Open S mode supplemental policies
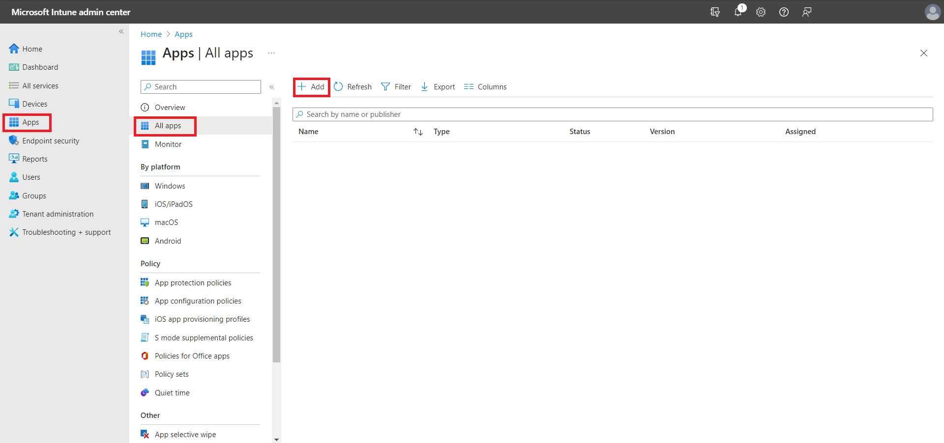This screenshot has width=944, height=443. click(203, 337)
